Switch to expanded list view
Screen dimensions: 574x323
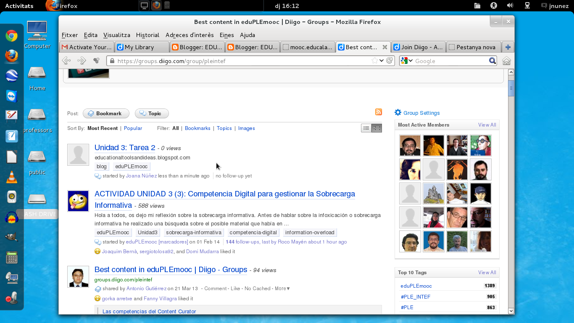coord(377,128)
